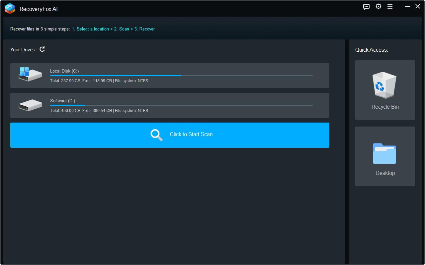This screenshot has height=265, width=425.
Task: Open Recycle Bin quick access
Action: [385, 90]
